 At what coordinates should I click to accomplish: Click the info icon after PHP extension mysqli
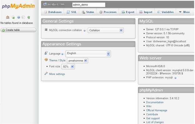point(176,78)
